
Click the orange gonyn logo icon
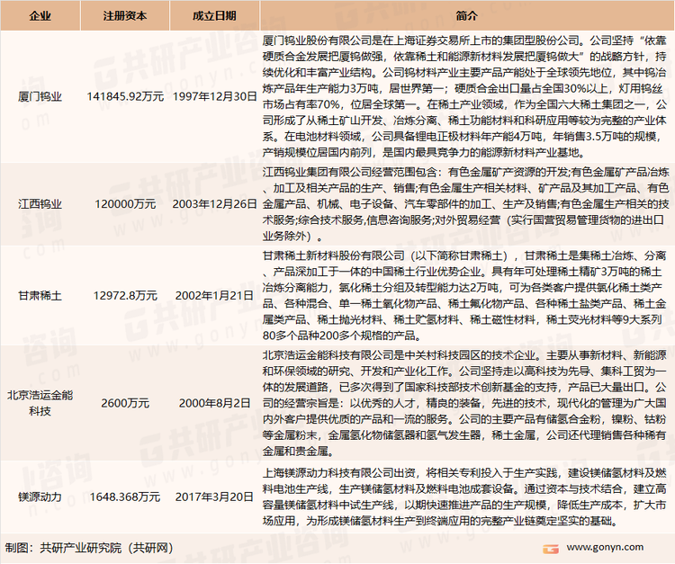[551, 549]
